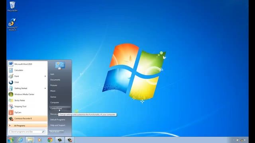Image resolution: width=255 pixels, height=143 pixels.
Task: Click the search magnifier in Start menu
Action: (x=43, y=131)
